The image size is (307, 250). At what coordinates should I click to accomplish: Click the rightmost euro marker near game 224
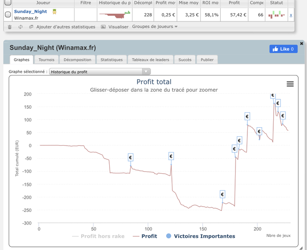283,115
